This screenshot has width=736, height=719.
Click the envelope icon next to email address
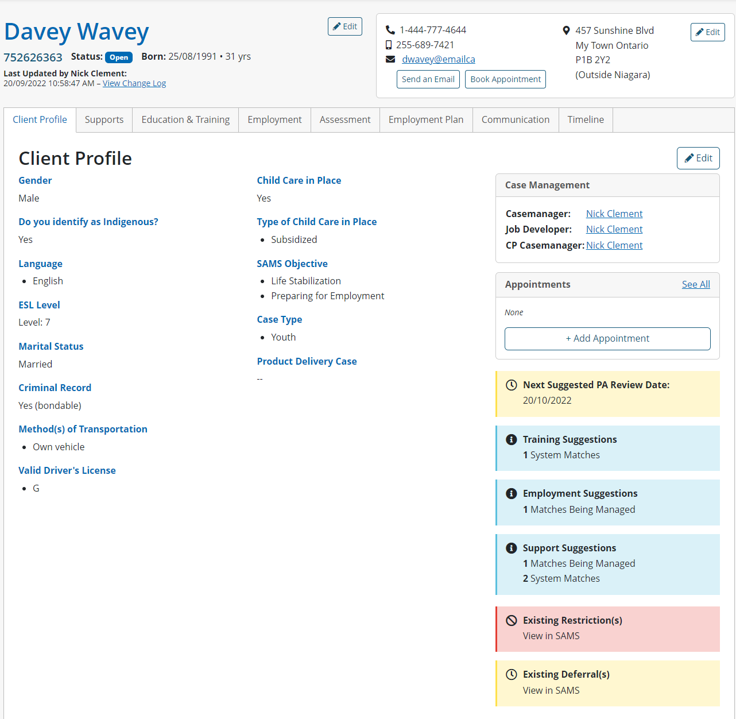pyautogui.click(x=390, y=59)
